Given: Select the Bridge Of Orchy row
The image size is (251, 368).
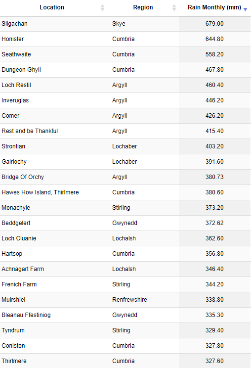Looking at the screenshot, I should [125, 177].
